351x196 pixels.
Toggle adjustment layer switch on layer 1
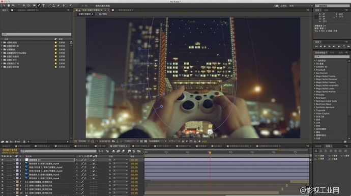94,160
